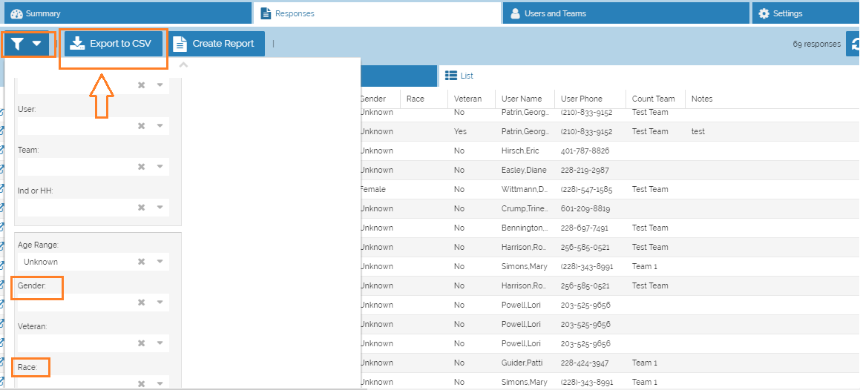The width and height of the screenshot is (860, 390).
Task: Expand the Age Range dropdown arrow
Action: pos(160,262)
